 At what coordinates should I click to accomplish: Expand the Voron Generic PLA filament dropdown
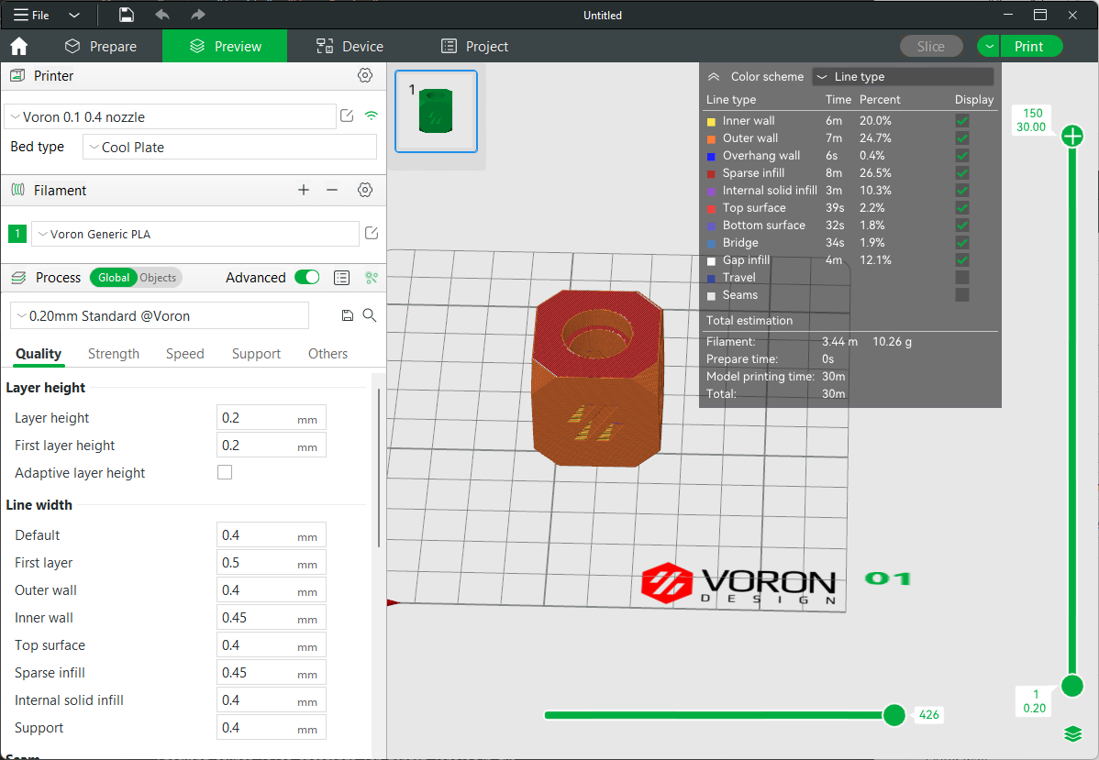click(194, 234)
